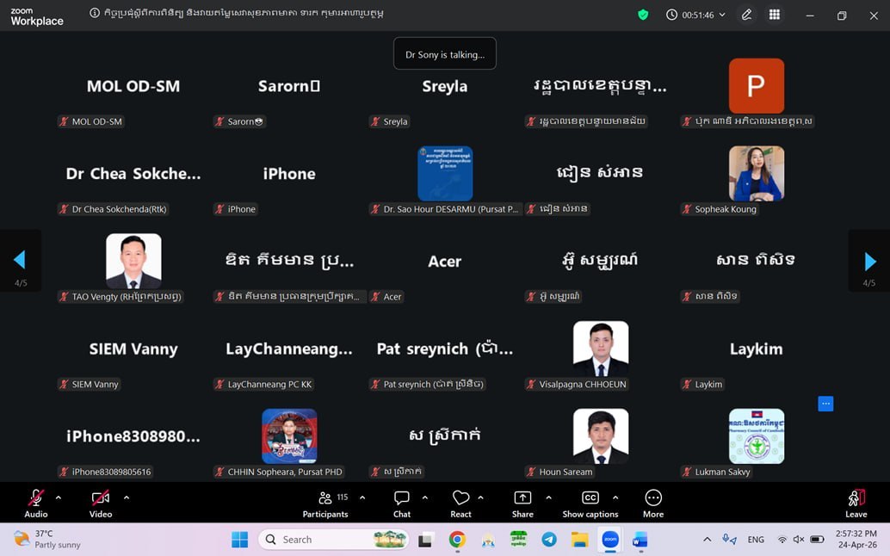
Task: Open the Chat panel
Action: (401, 498)
